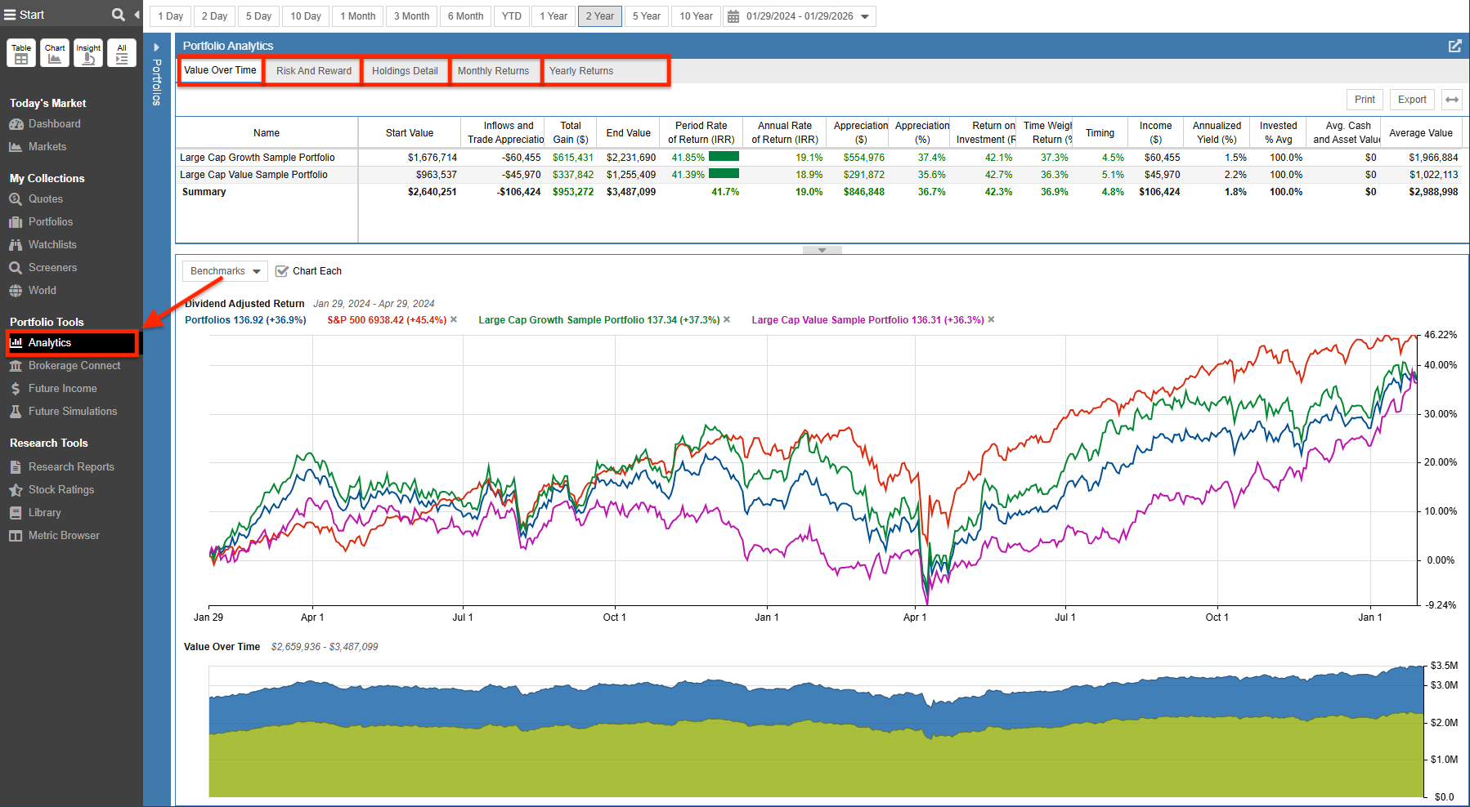
Task: Pop out the Portfolio Analytics panel
Action: (x=1454, y=46)
